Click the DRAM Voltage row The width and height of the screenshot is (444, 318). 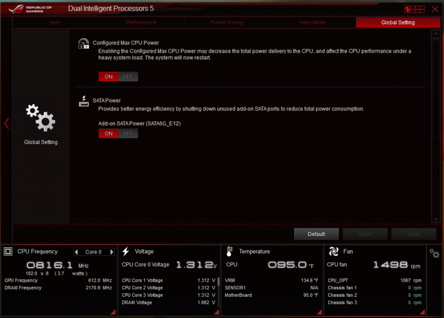(169, 302)
